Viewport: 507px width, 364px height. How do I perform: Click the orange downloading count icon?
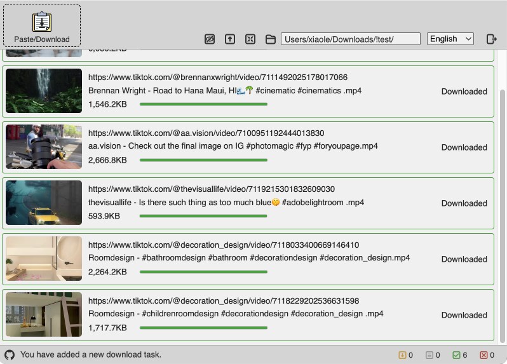(402, 355)
